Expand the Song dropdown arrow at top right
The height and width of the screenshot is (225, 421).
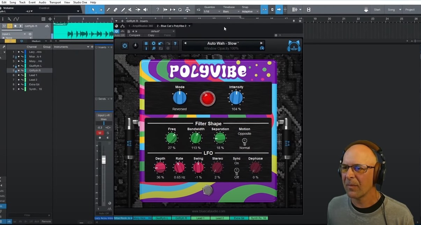(400, 10)
